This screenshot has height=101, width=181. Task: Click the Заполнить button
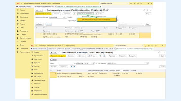point(63,67)
